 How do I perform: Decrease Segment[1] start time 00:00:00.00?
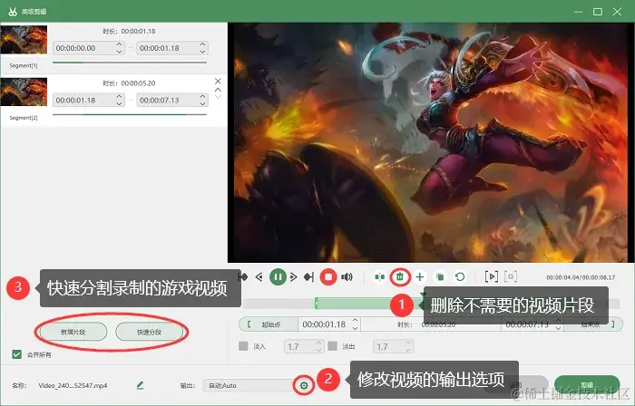[x=119, y=52]
